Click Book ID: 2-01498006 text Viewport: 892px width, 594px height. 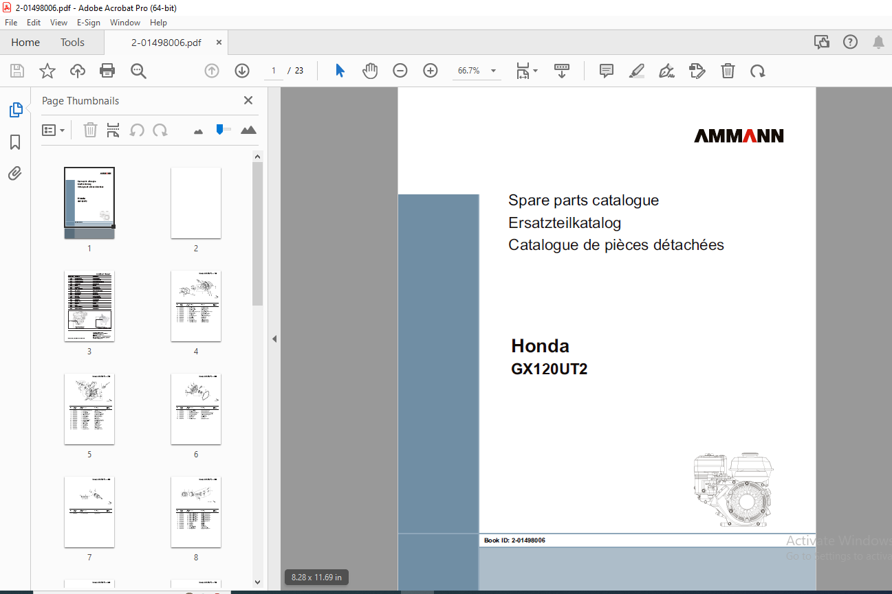click(514, 540)
